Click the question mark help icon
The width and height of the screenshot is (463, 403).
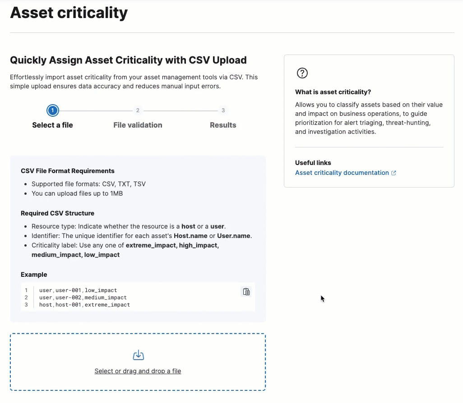coord(302,73)
